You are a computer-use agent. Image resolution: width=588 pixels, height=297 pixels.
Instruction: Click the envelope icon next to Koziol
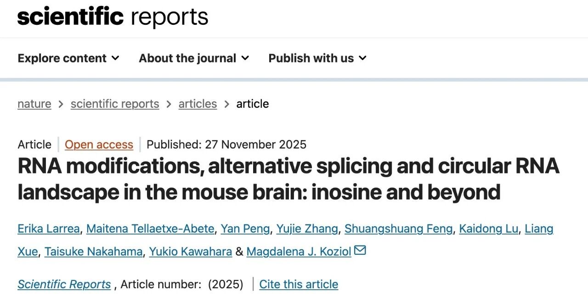click(x=360, y=251)
